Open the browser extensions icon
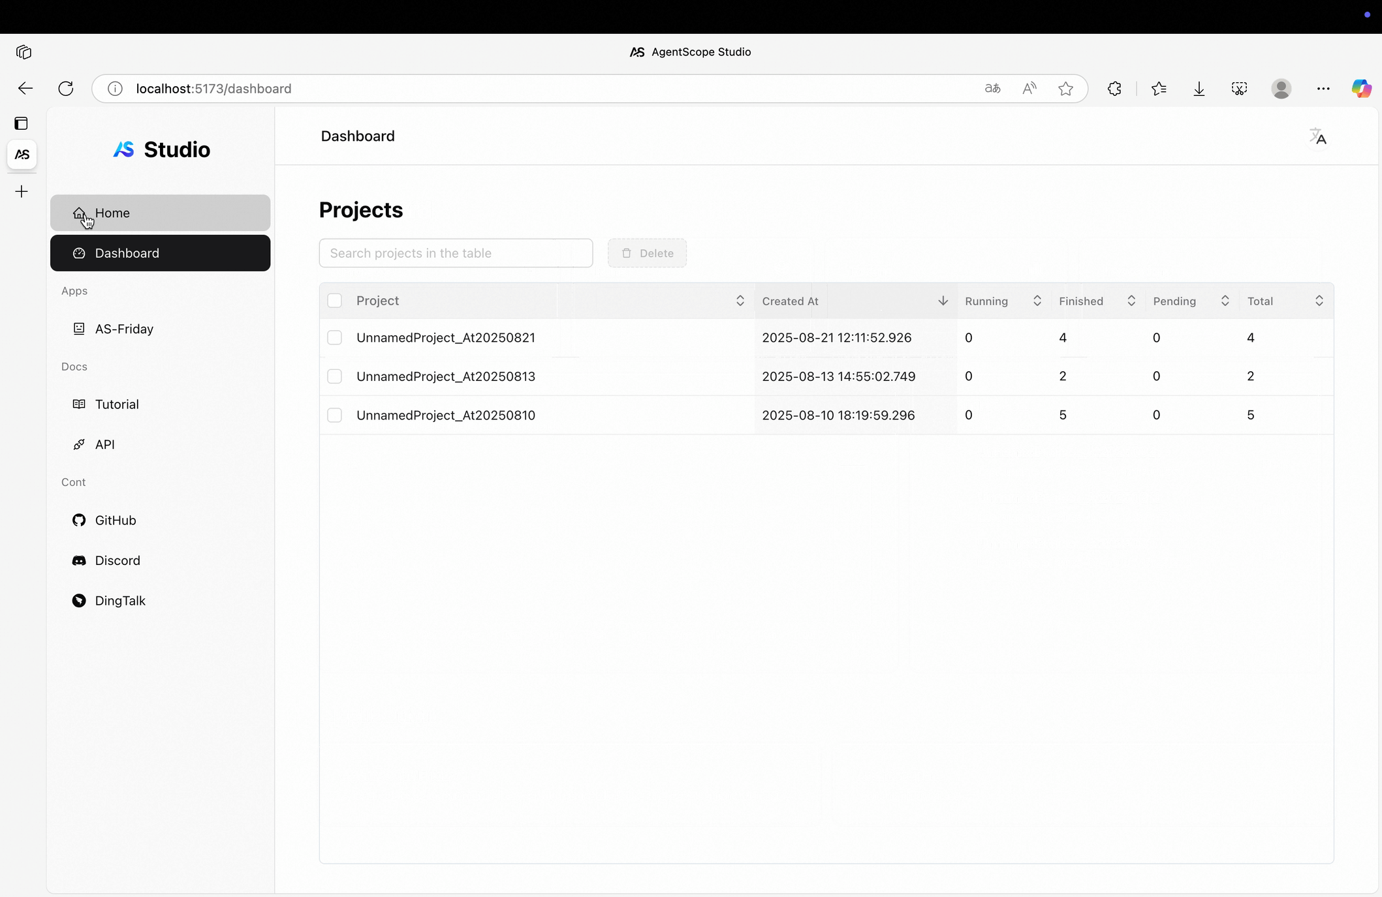Screen dimensions: 1382x897 [1114, 88]
